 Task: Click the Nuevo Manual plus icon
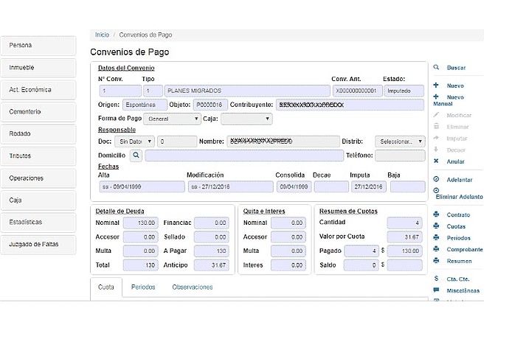click(x=436, y=97)
